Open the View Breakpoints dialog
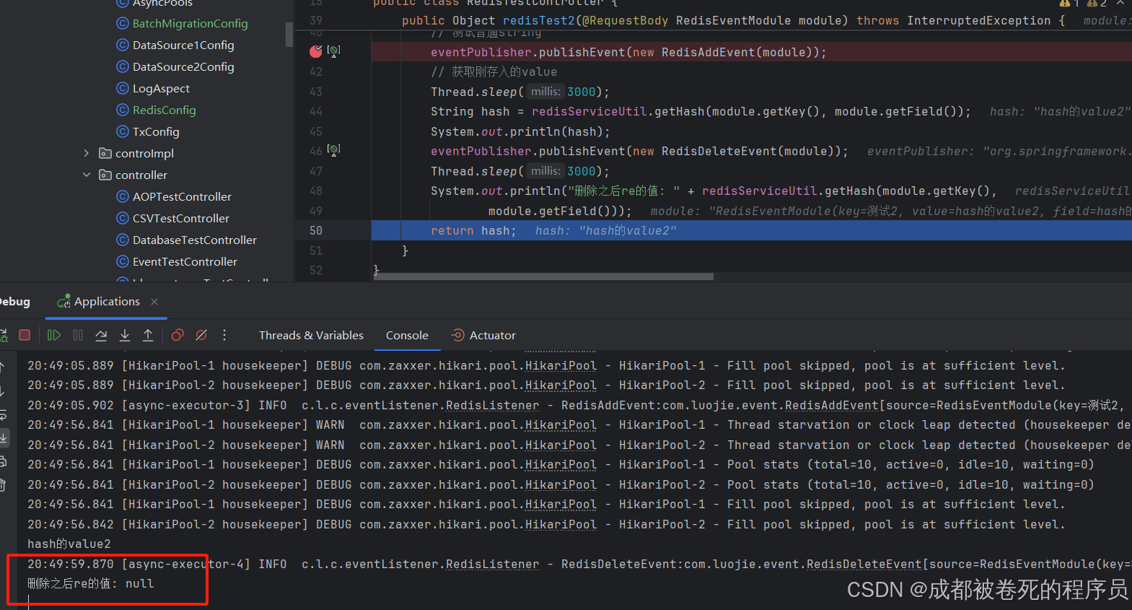This screenshot has height=610, width=1132. coord(177,335)
